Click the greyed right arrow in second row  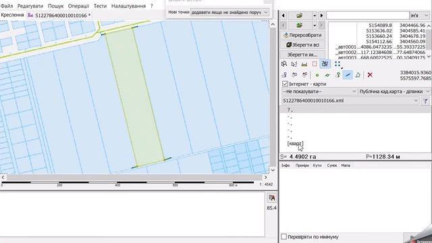(x=321, y=26)
